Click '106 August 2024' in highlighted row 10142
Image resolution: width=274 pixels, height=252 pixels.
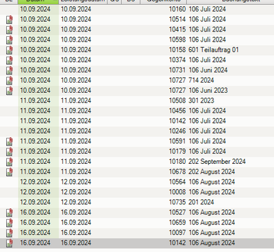point(212,243)
